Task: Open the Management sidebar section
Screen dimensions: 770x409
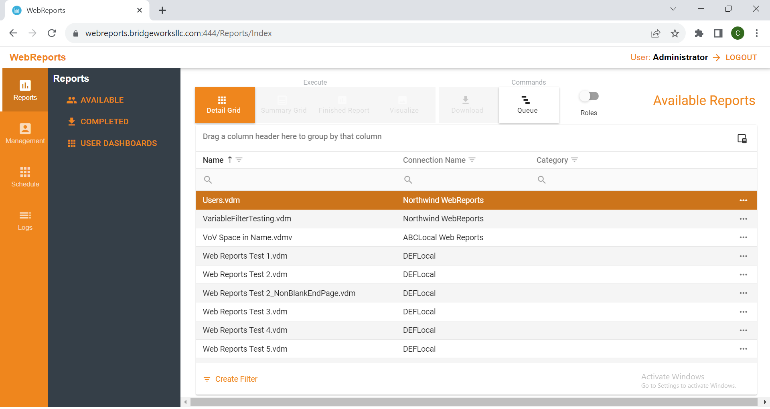Action: [25, 133]
